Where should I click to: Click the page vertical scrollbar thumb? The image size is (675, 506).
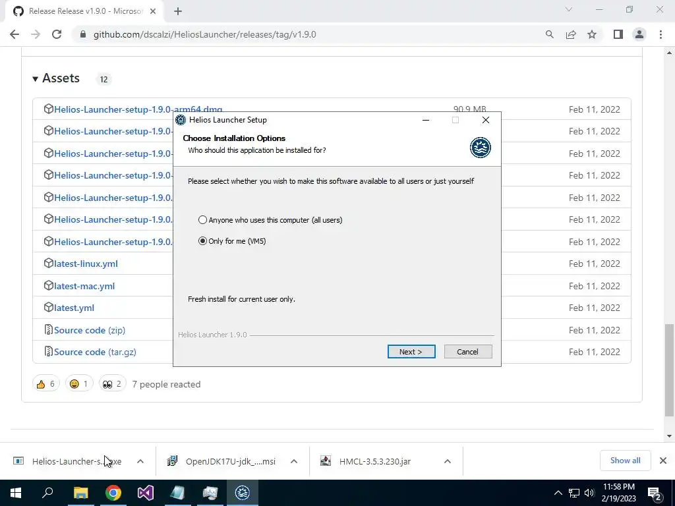tap(669, 370)
